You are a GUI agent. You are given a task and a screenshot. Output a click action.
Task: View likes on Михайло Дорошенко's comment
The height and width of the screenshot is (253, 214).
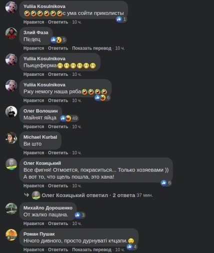(80, 215)
